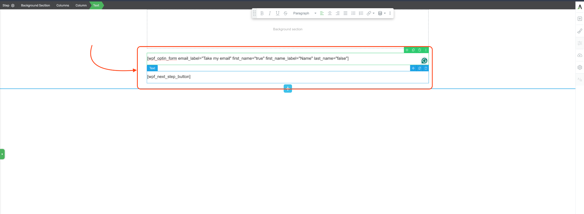Open Step settings gear in breadcrumb
Screen dimensions: 584x214
(x=13, y=5)
